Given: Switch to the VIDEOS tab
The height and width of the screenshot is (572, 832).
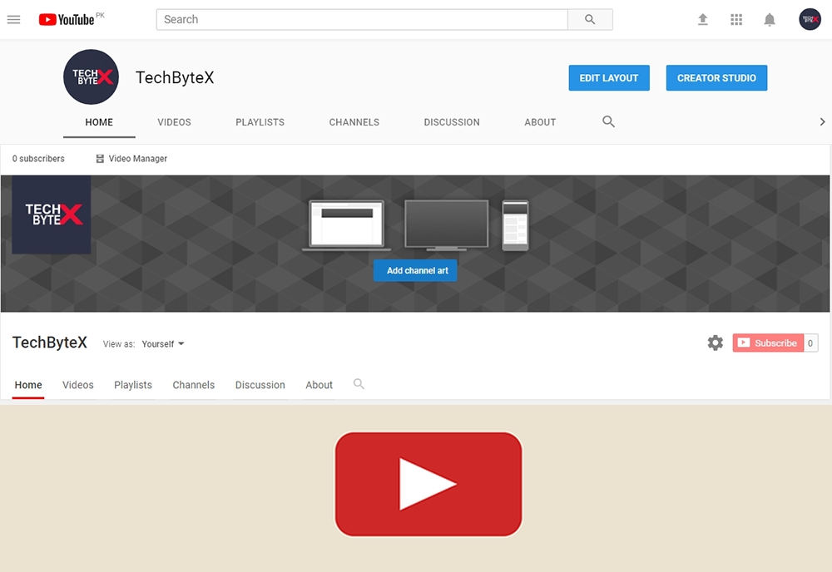Looking at the screenshot, I should [174, 122].
